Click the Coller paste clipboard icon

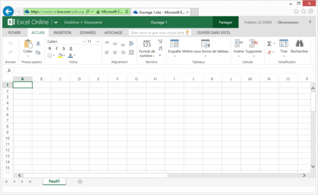click(x=28, y=44)
